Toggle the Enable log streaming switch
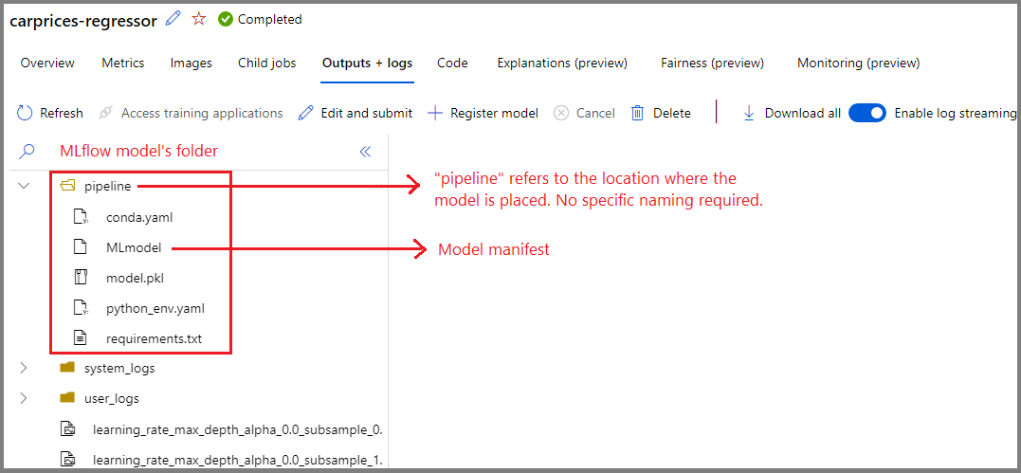Screen dimensions: 1021x473 (867, 113)
